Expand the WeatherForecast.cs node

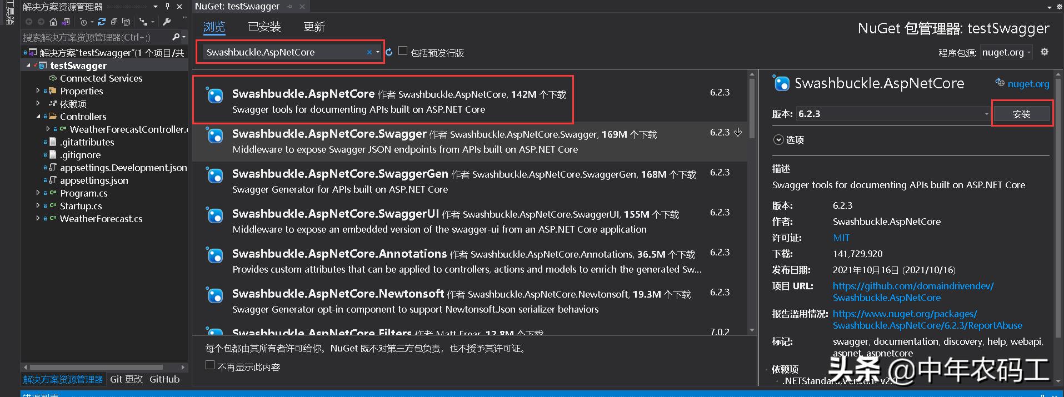[38, 218]
